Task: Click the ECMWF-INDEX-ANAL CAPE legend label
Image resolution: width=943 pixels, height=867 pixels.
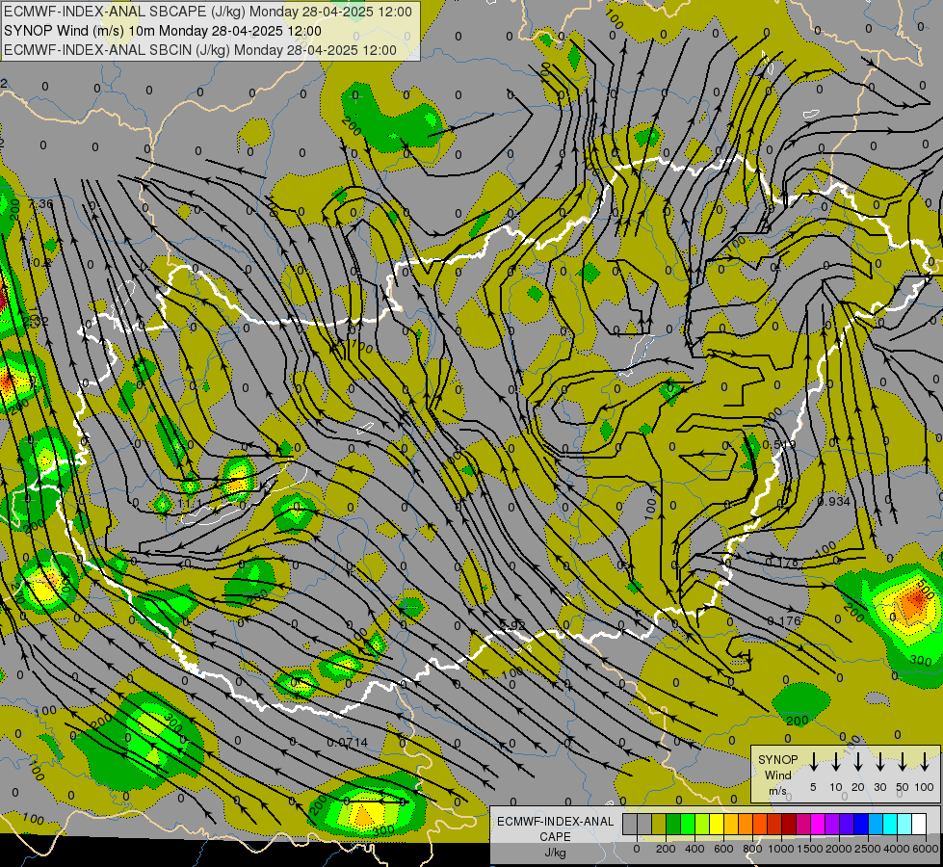Action: pyautogui.click(x=555, y=829)
